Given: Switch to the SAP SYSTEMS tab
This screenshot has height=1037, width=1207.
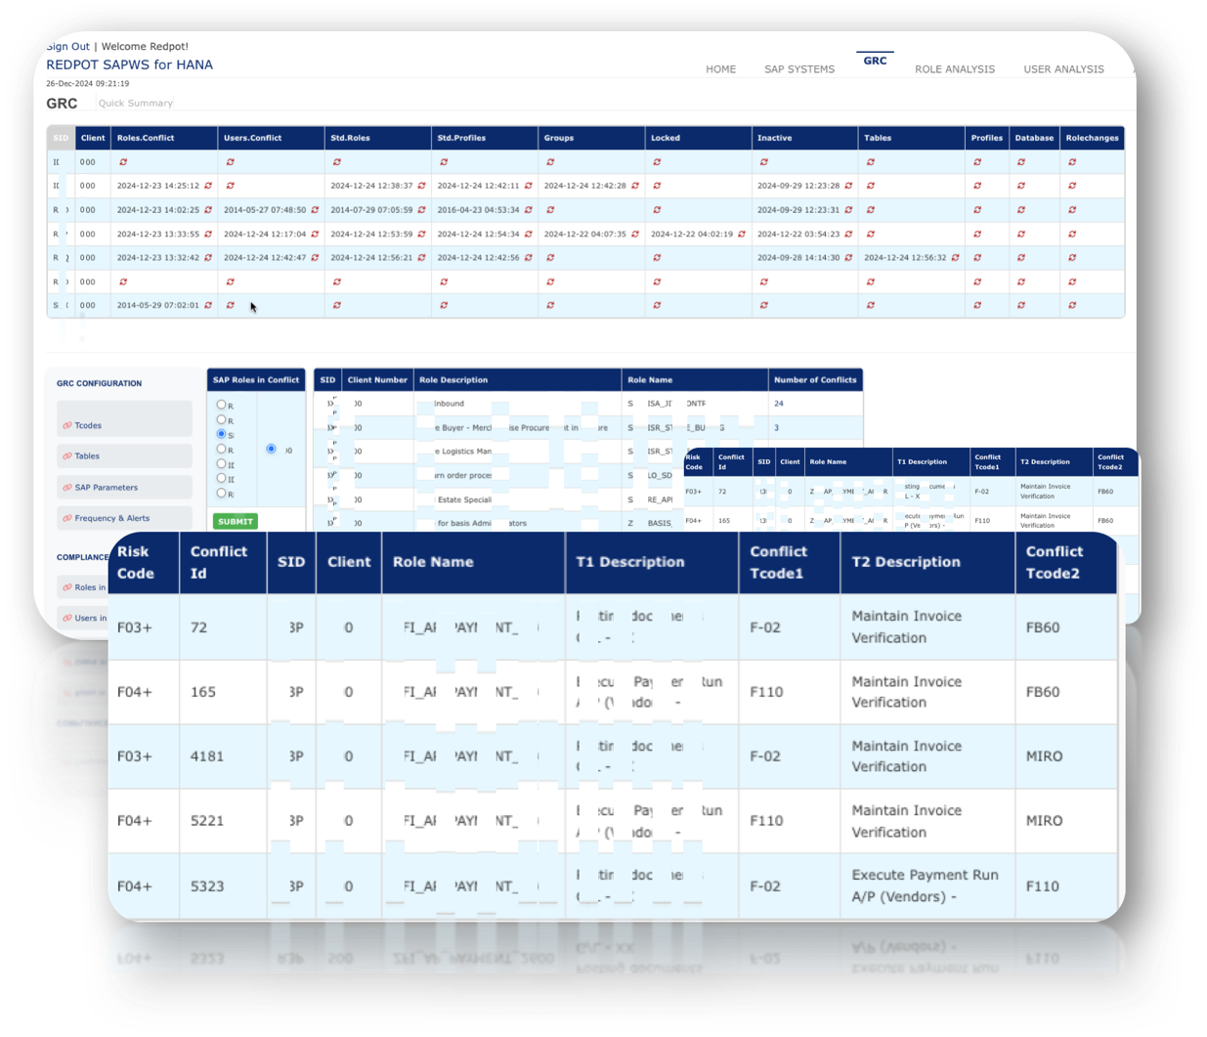Looking at the screenshot, I should coord(798,69).
